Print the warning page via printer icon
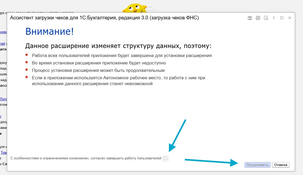The width and height of the screenshot is (303, 175). tap(258, 18)
